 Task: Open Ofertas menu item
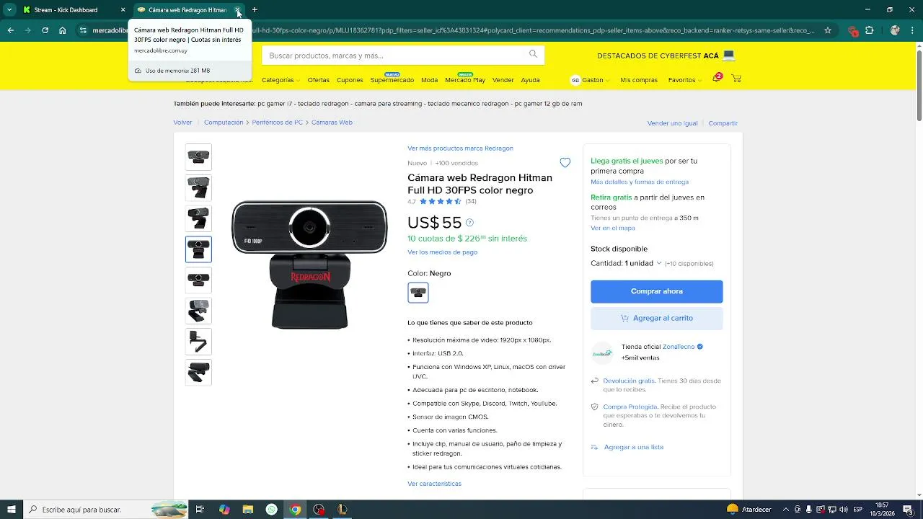point(318,80)
